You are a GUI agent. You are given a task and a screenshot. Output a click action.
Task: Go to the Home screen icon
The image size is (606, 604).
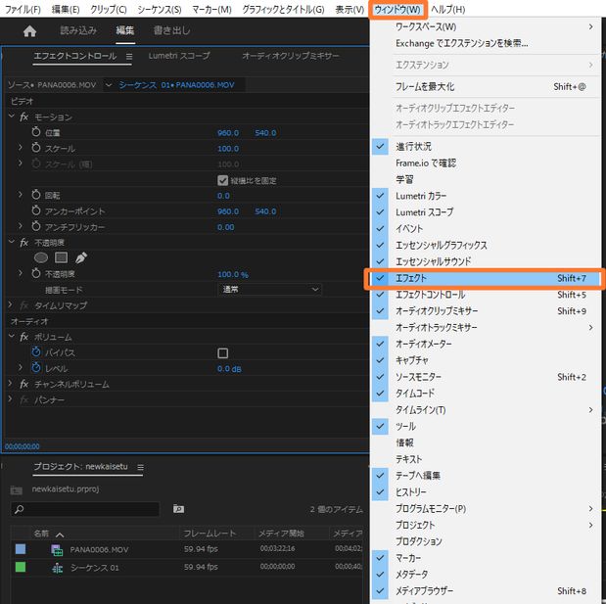click(x=29, y=31)
